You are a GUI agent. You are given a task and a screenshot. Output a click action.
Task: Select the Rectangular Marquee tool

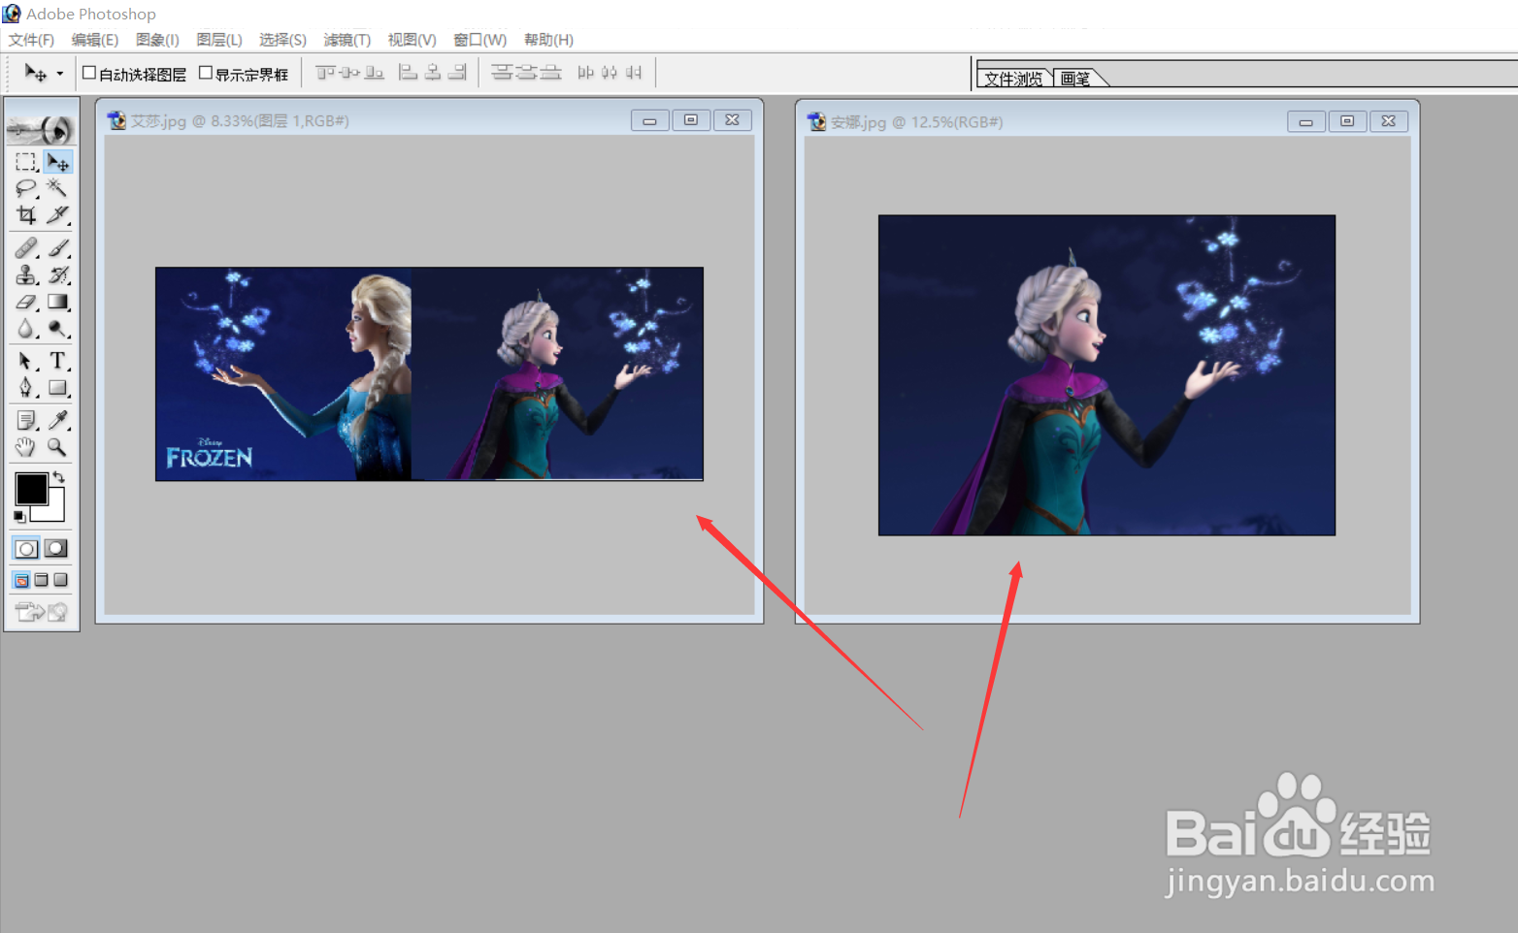[26, 162]
